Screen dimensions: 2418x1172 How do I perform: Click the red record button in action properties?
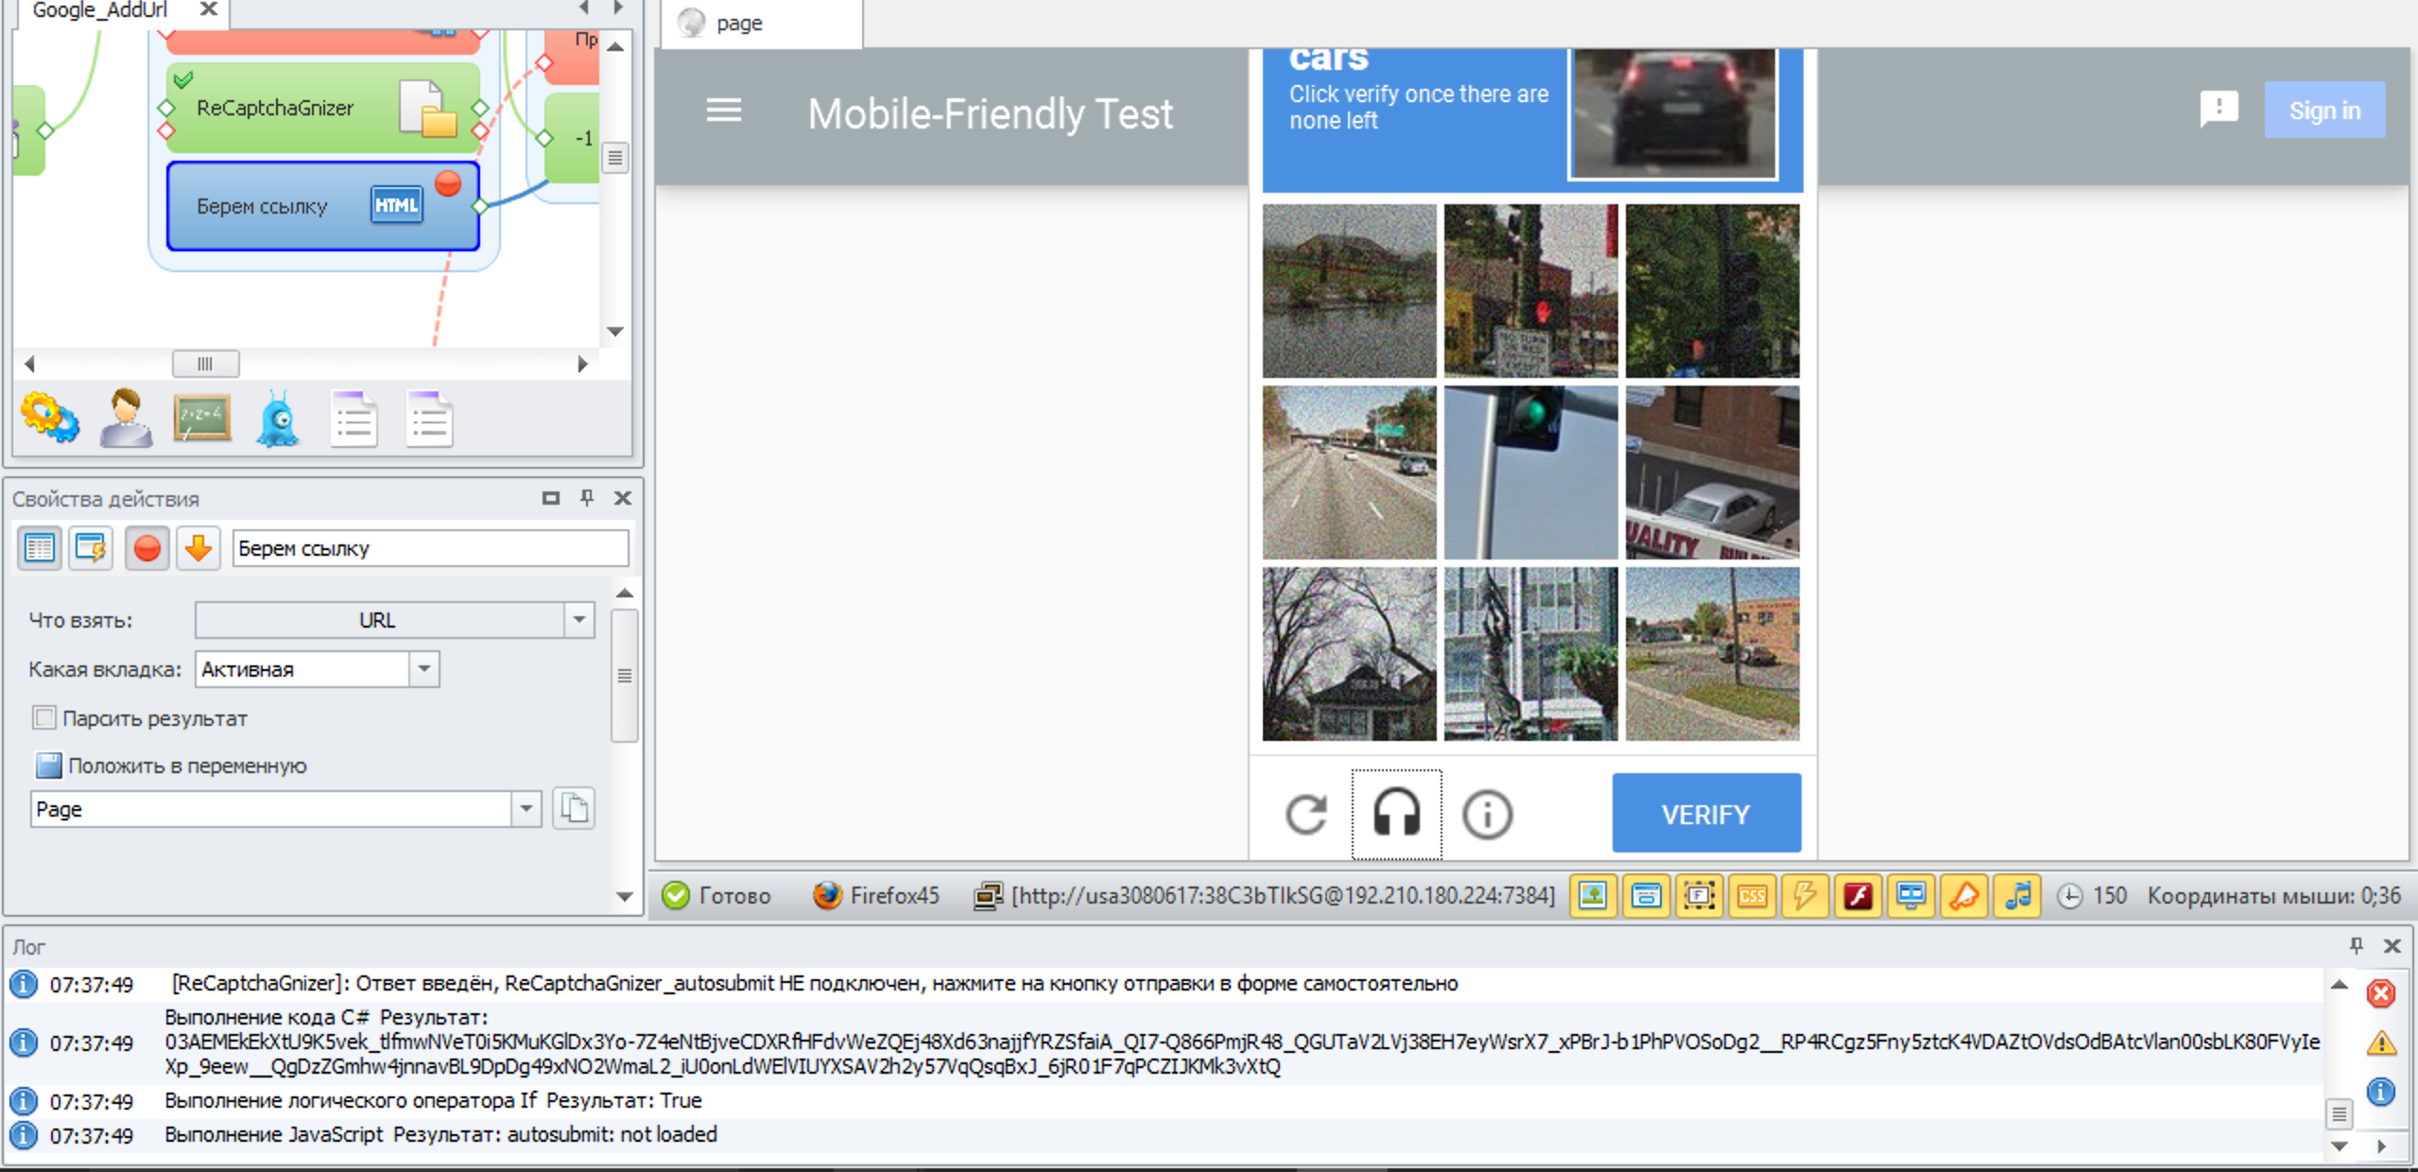click(x=147, y=548)
